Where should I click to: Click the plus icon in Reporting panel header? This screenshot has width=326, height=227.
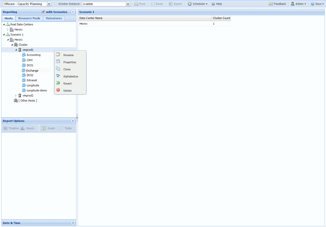(x=73, y=12)
